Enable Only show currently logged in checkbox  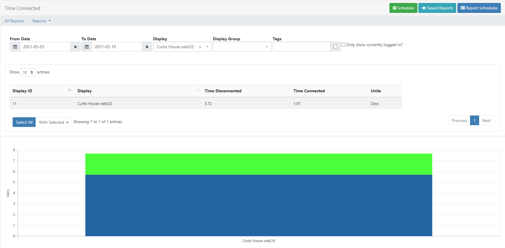[343, 45]
